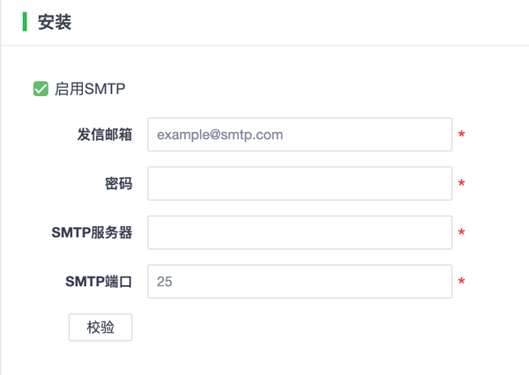Image resolution: width=529 pixels, height=375 pixels.
Task: Click red asterisk beside 发信邮箱 field
Action: click(462, 136)
